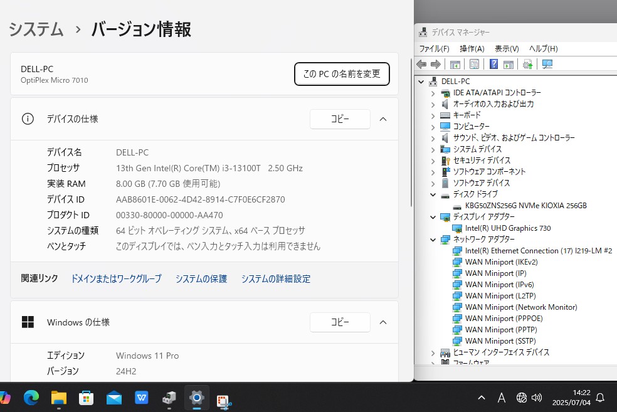The width and height of the screenshot is (617, 412).
Task: Click the Windows logo beside Windows の仕様
Action: point(28,322)
